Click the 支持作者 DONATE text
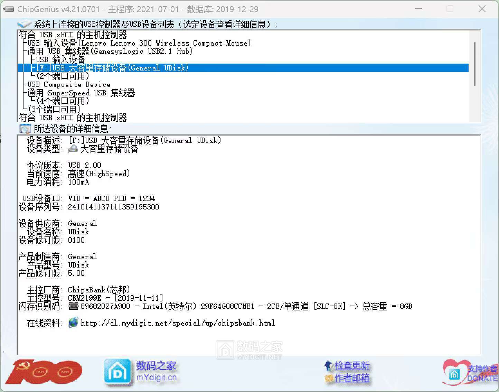Screen dimensions: 499x392 [x=483, y=373]
